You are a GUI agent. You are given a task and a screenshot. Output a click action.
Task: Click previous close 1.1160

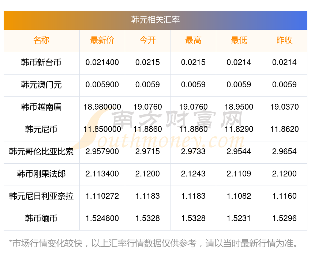(x=284, y=196)
